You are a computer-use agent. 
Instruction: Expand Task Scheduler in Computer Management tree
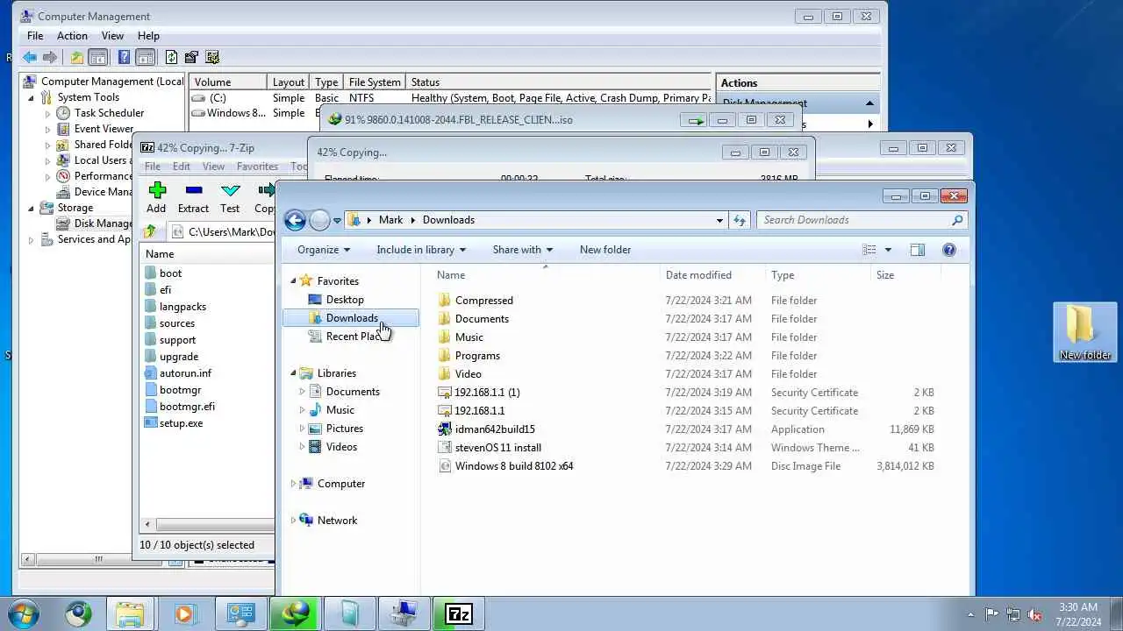(48, 113)
